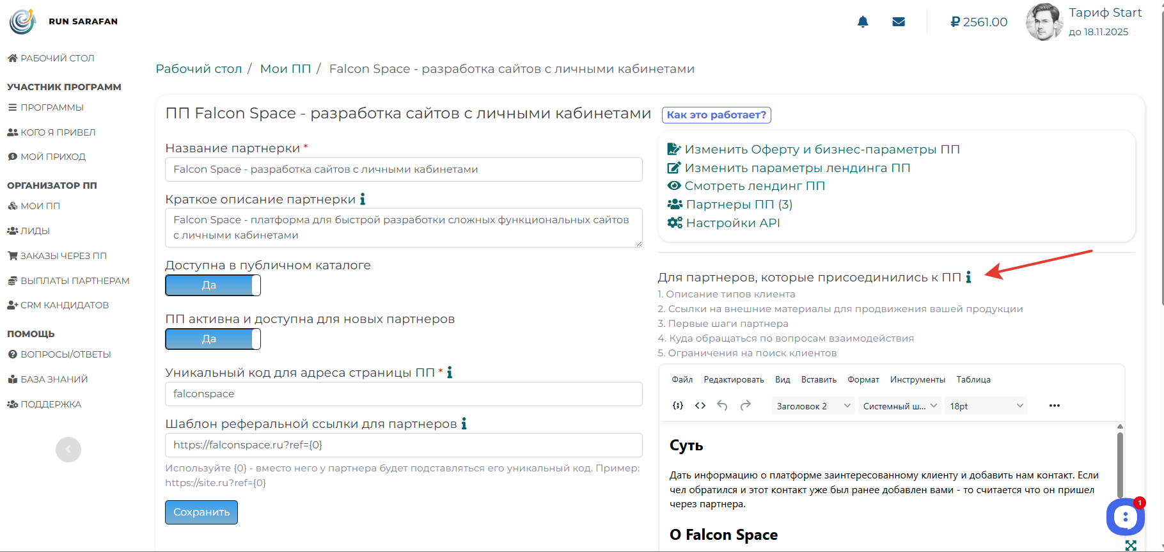This screenshot has height=552, width=1164.
Task: Open the notifications bell icon
Action: (863, 22)
